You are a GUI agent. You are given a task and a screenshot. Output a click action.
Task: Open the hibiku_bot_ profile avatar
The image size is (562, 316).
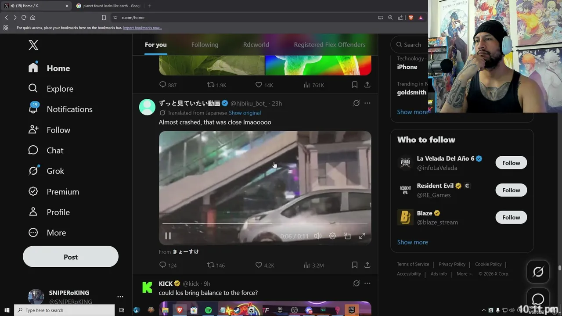[147, 107]
